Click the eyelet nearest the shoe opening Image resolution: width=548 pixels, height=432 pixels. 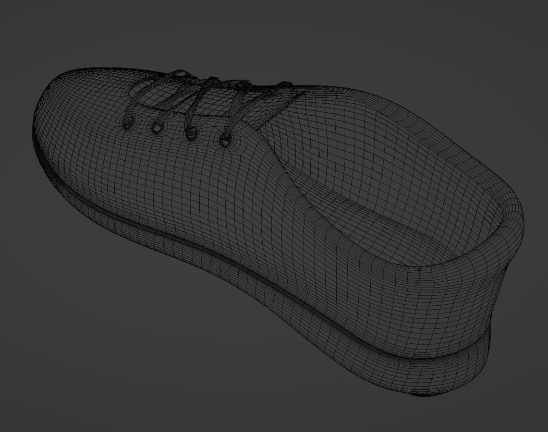[x=225, y=141]
